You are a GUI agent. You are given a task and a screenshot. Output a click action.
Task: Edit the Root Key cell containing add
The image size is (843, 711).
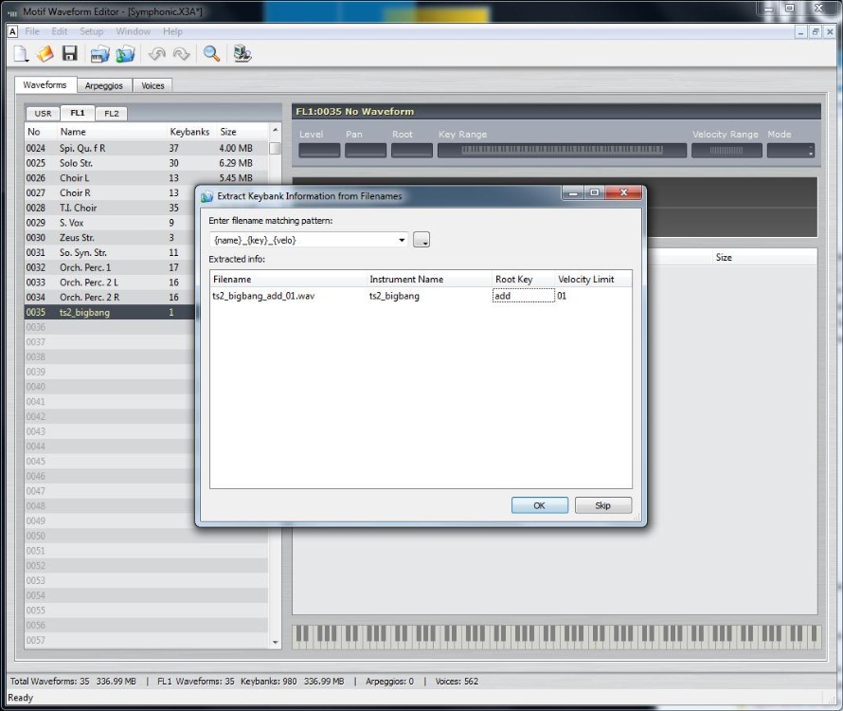click(x=523, y=296)
